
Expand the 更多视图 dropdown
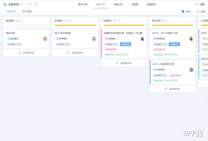tap(28, 12)
